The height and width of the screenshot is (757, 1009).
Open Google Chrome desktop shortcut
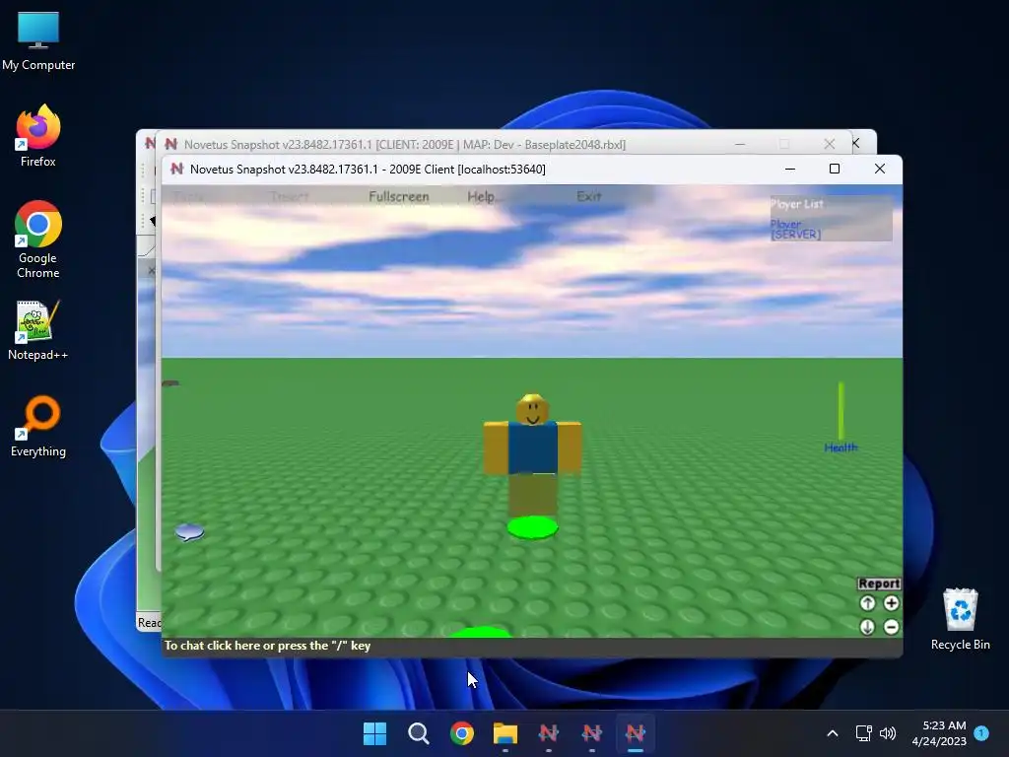pyautogui.click(x=38, y=240)
